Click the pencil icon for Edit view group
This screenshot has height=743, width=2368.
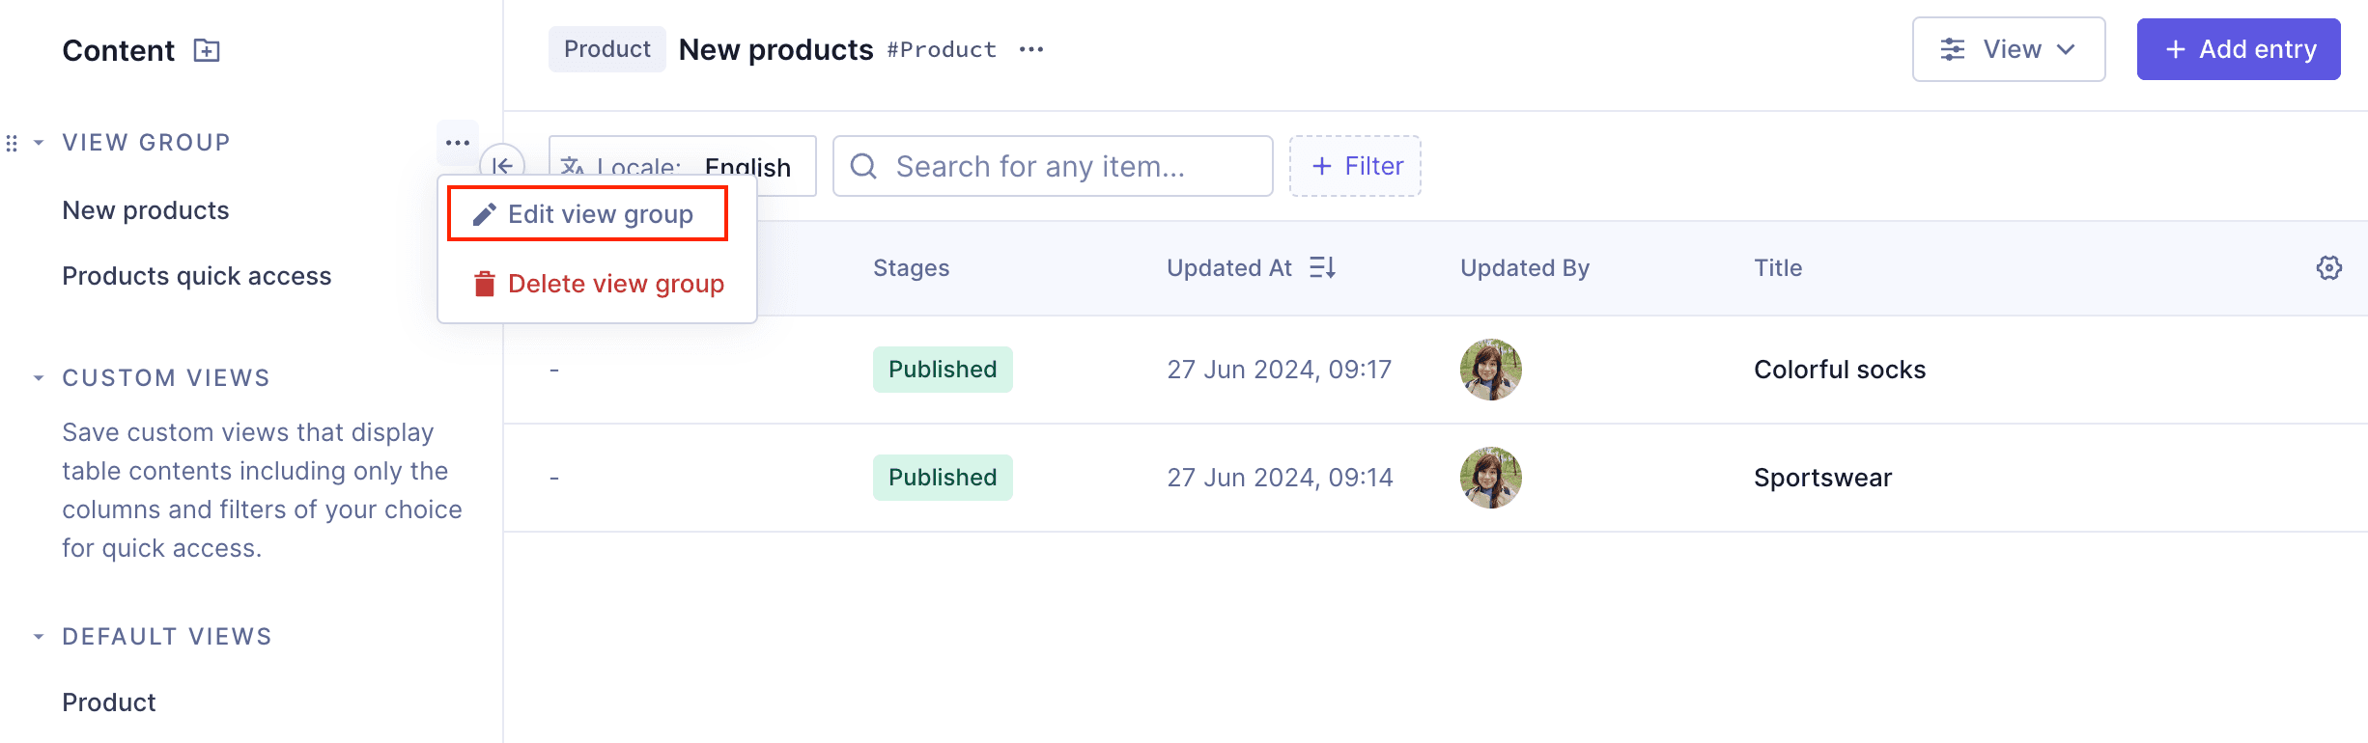(x=484, y=213)
